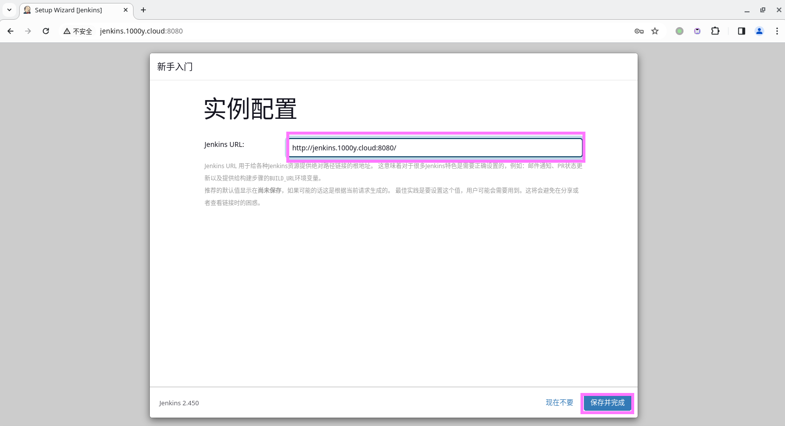Click the 实例配置 heading

coord(250,108)
